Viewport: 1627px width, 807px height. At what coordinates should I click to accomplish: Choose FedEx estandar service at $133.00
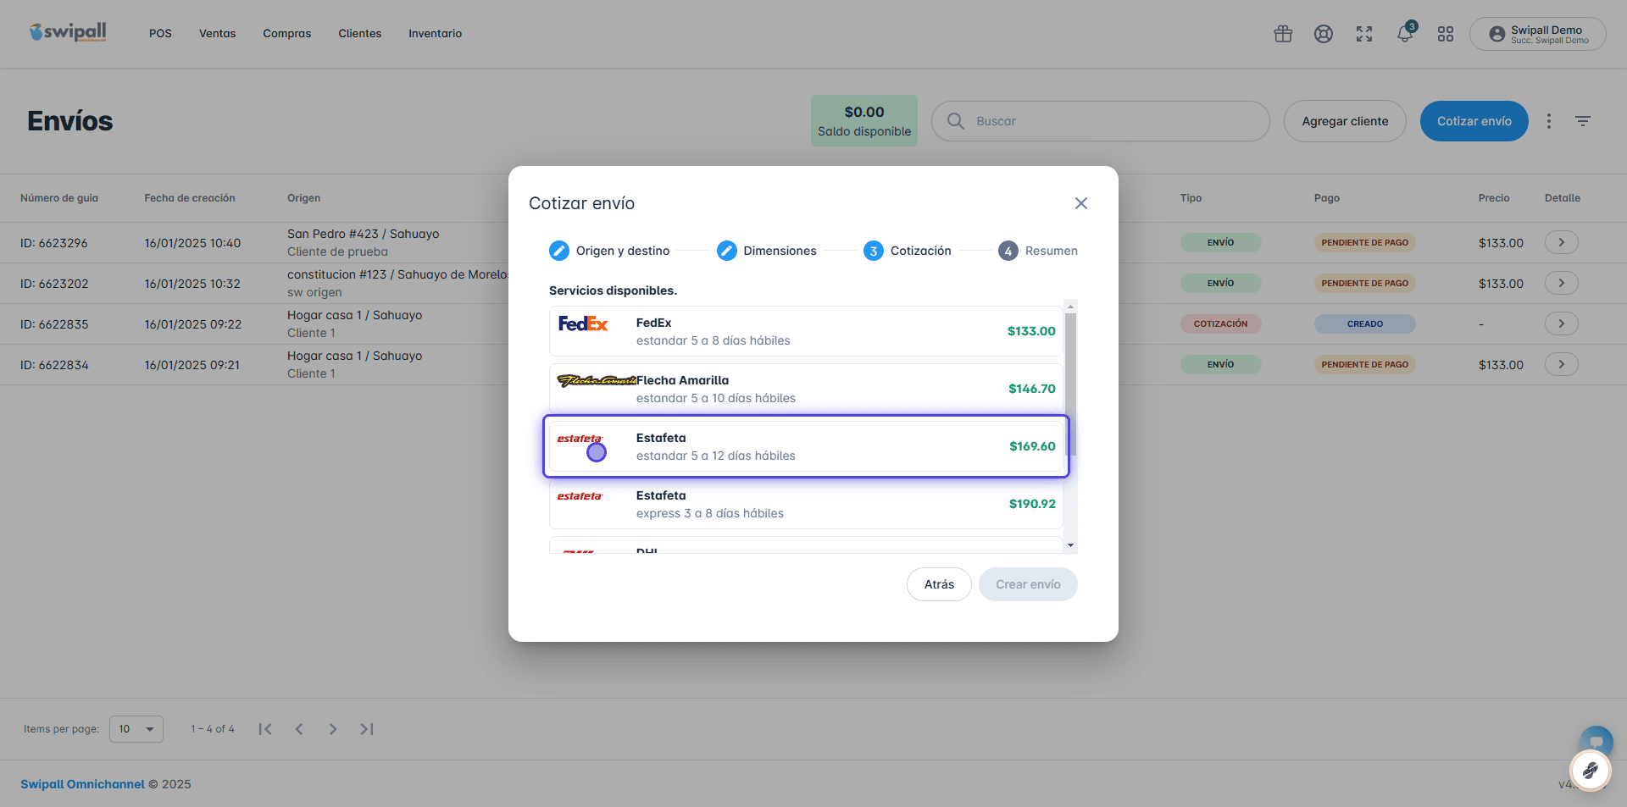806,331
